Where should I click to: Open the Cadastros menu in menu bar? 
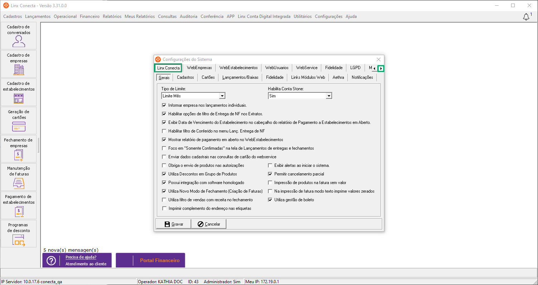(x=13, y=16)
